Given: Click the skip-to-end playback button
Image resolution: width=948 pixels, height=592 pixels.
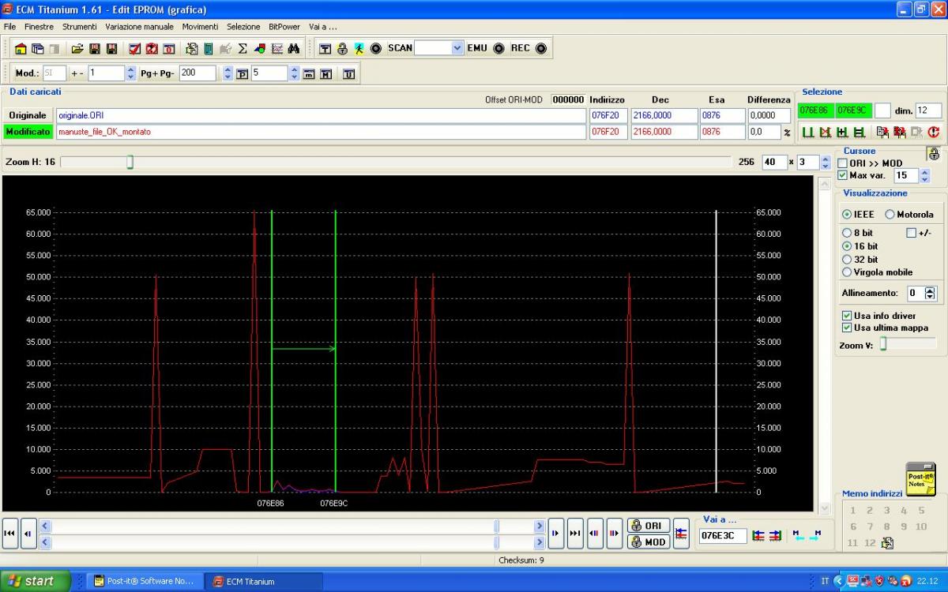Looking at the screenshot, I should [x=575, y=534].
